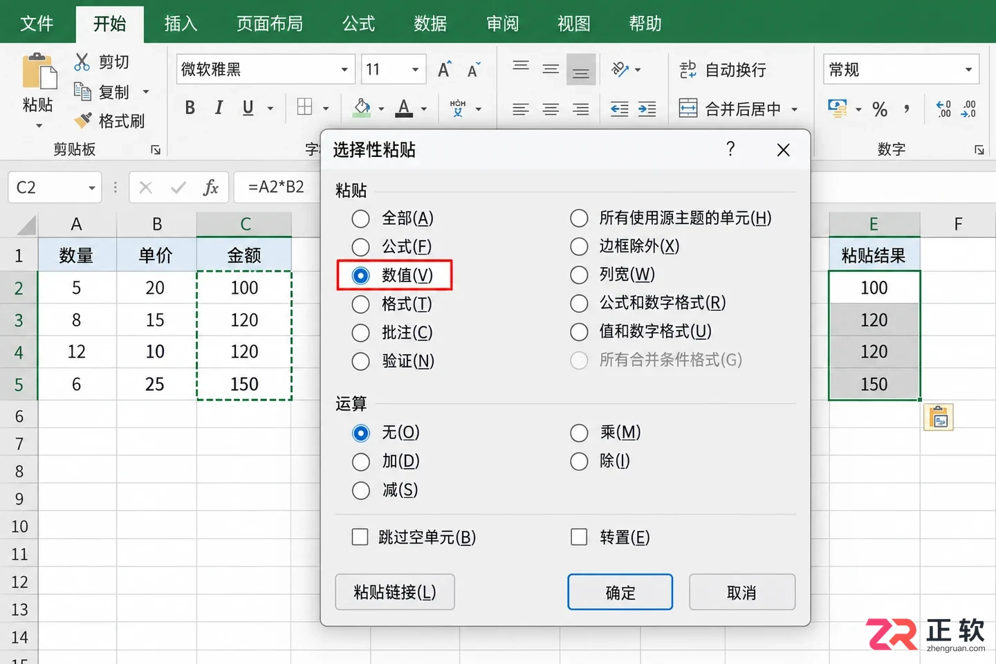Click the 粘贴 (Paste) clipboard icon
The image size is (996, 664).
pos(39,71)
